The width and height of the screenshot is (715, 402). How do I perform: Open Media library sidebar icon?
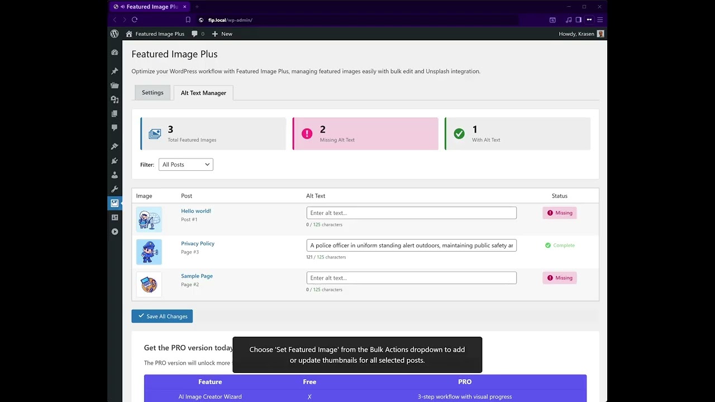[115, 99]
